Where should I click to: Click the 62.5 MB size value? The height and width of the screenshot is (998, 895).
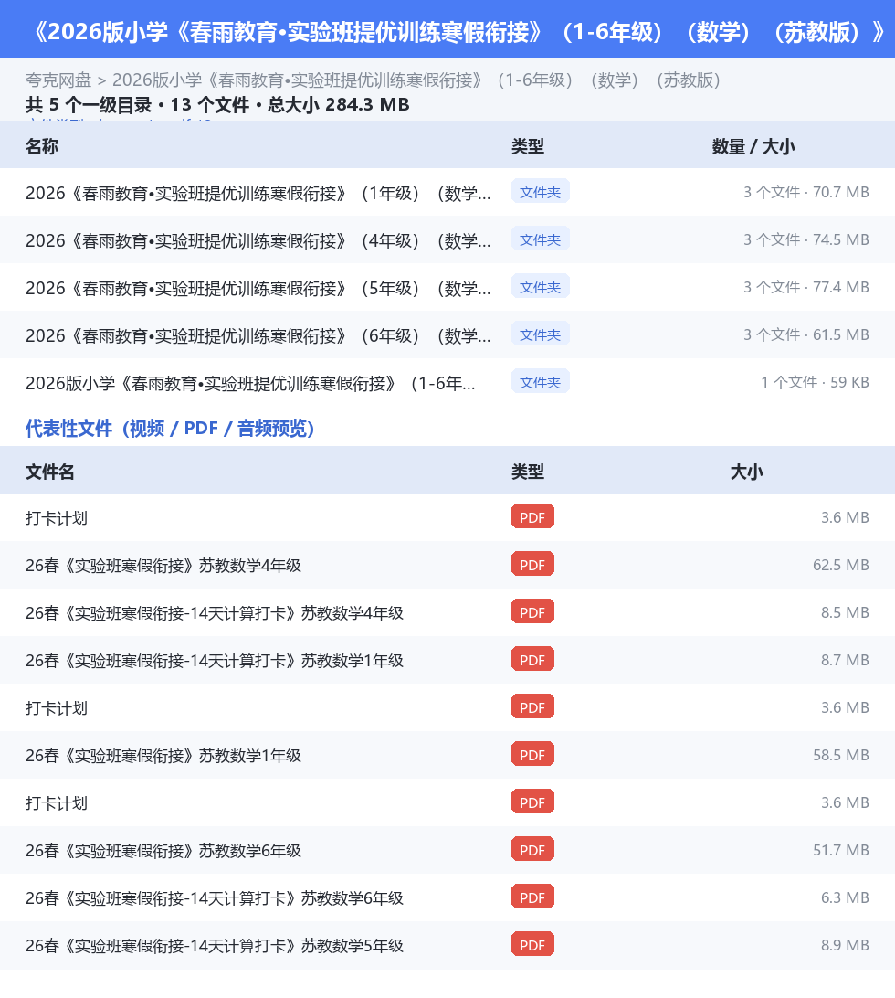click(x=841, y=565)
